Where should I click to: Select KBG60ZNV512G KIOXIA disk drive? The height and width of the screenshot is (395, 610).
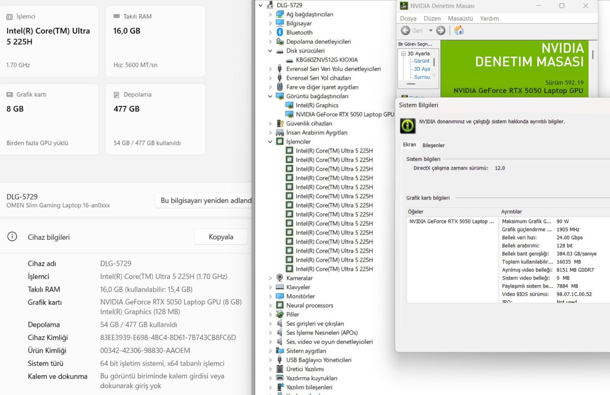point(327,60)
